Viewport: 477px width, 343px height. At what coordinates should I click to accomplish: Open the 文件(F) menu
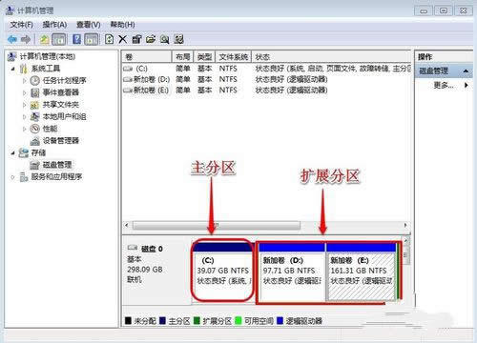click(22, 25)
